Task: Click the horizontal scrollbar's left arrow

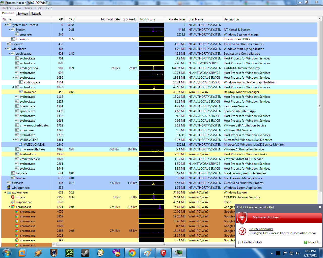Action: [54, 244]
